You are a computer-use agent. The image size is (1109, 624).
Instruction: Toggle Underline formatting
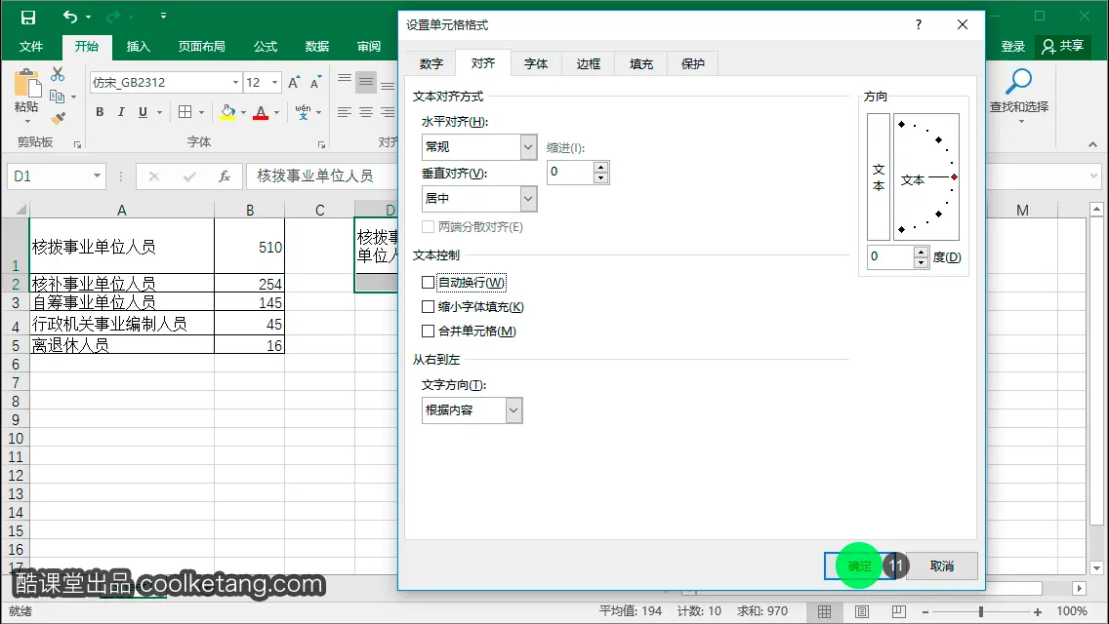(143, 112)
